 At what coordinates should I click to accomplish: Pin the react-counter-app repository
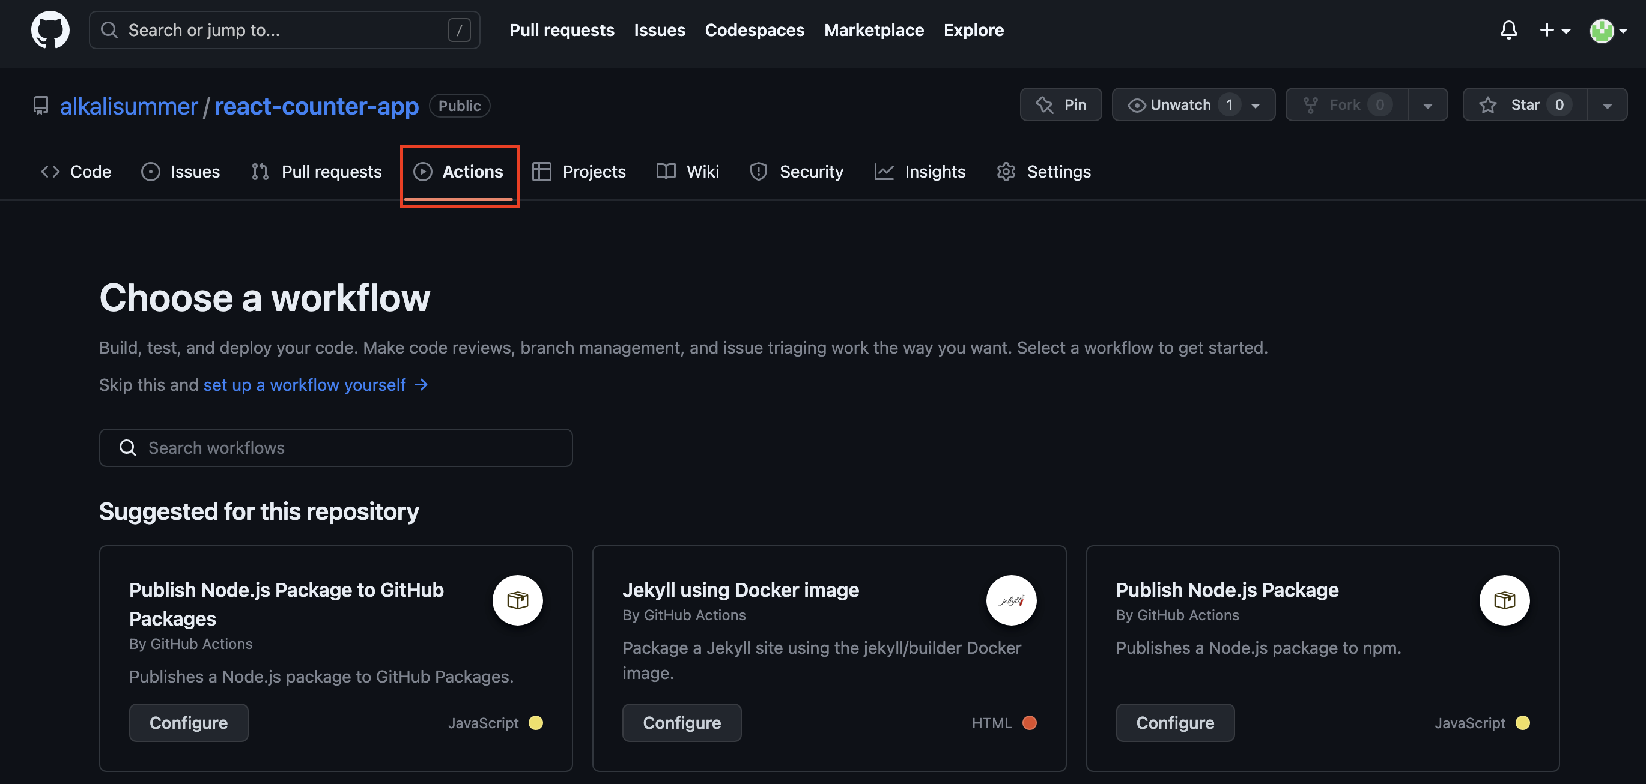tap(1061, 104)
